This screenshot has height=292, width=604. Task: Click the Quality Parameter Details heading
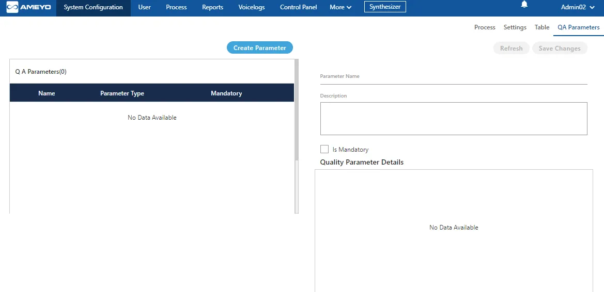362,162
